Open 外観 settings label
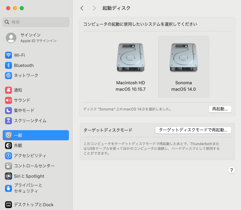The width and height of the screenshot is (241, 210). tap(18, 145)
